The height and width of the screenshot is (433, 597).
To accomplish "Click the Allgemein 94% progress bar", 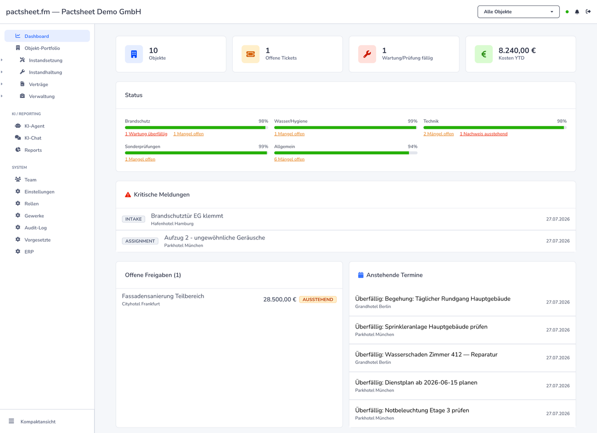I will [346, 153].
